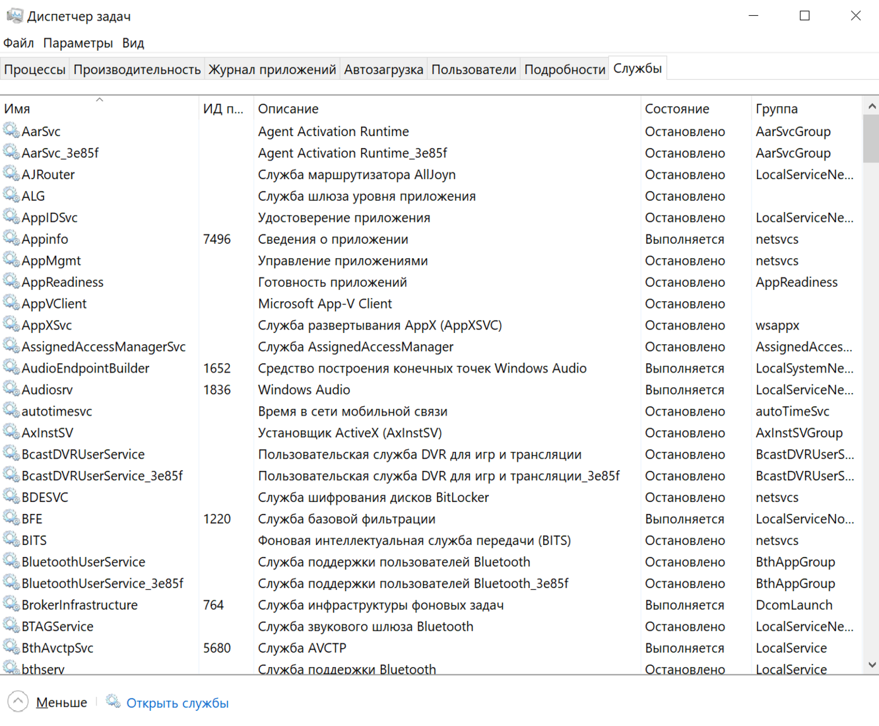Sort by the Имя column header

pyautogui.click(x=17, y=109)
